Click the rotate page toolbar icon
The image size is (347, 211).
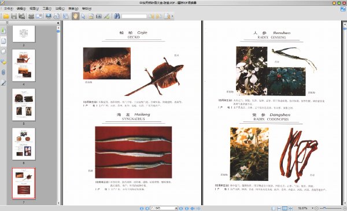pyautogui.click(x=57, y=16)
